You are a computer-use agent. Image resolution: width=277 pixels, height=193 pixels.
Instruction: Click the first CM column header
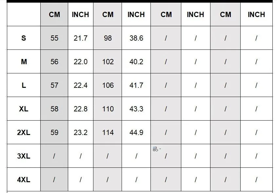point(54,14)
